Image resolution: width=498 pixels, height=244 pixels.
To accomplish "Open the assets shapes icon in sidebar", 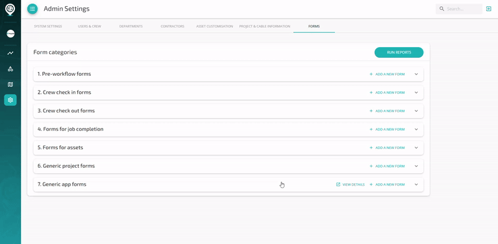I will click(x=11, y=69).
